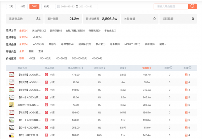The height and width of the screenshot is (139, 202).
Task: Open livestream icon for 151.6w row
Action: point(186,128)
